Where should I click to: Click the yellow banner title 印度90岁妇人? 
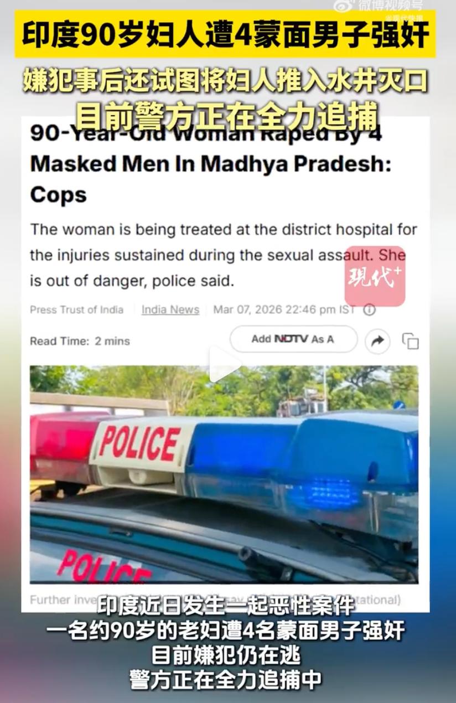(225, 34)
